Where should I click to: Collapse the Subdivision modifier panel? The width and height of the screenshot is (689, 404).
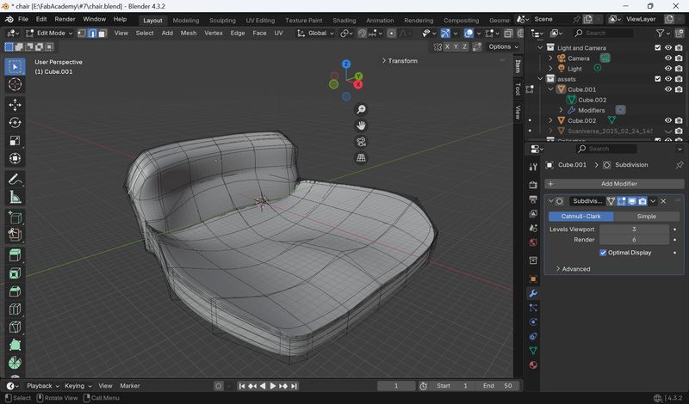(550, 201)
